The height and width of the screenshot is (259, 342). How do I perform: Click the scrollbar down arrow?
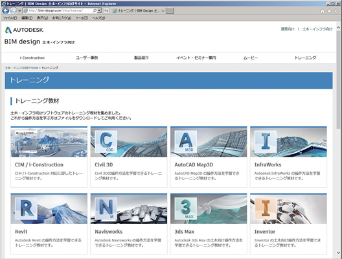tap(338, 253)
